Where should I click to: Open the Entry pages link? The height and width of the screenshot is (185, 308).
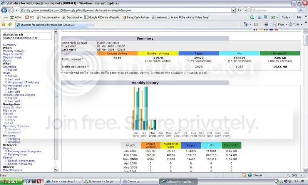[x=12, y=120]
